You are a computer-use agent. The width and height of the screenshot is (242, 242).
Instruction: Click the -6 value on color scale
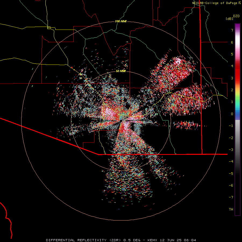231,186
